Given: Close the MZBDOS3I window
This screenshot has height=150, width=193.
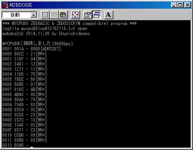Looking at the screenshot, I should [188, 5].
